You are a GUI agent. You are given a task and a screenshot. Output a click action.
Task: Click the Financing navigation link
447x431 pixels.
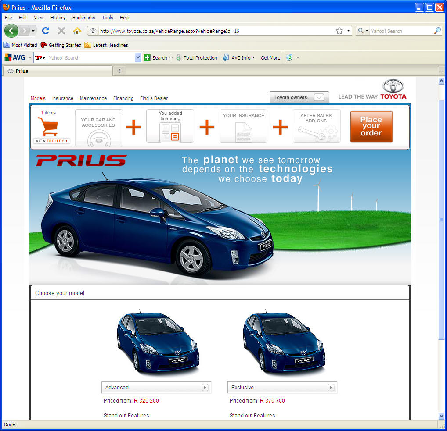(x=123, y=98)
